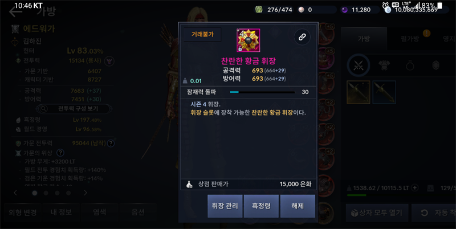
Task: Go back with the arrow icon
Action: pos(15,12)
